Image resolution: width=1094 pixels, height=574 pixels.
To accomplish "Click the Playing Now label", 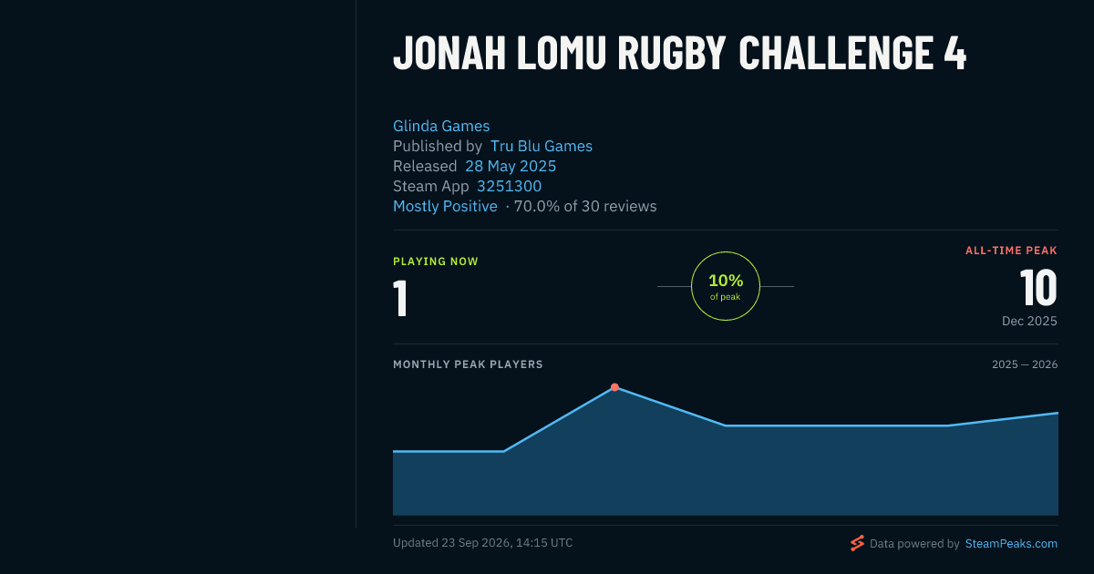I will tap(436, 261).
